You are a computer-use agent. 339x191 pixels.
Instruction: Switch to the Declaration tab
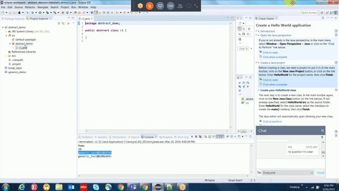pos(118,137)
